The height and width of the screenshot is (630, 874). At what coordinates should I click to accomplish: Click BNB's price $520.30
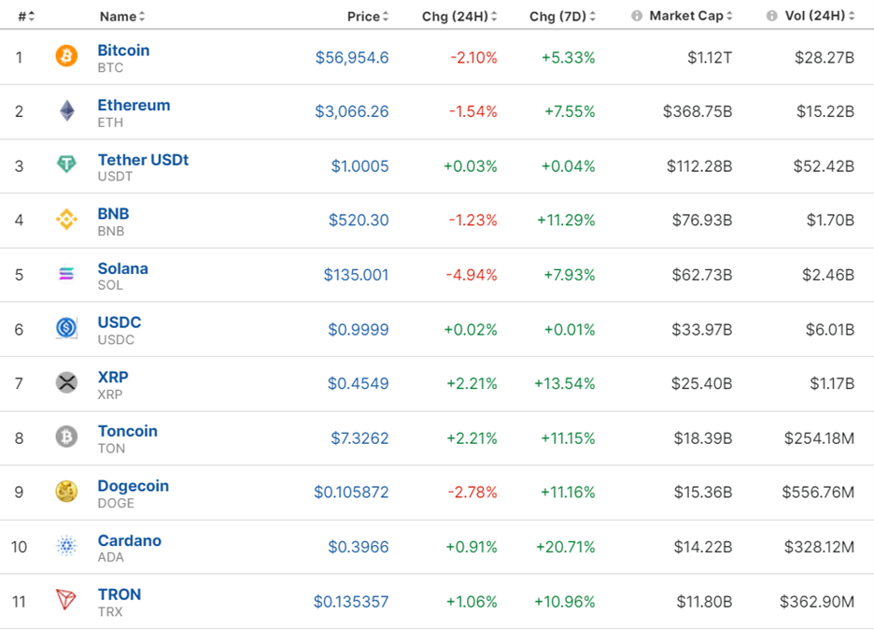click(x=359, y=220)
